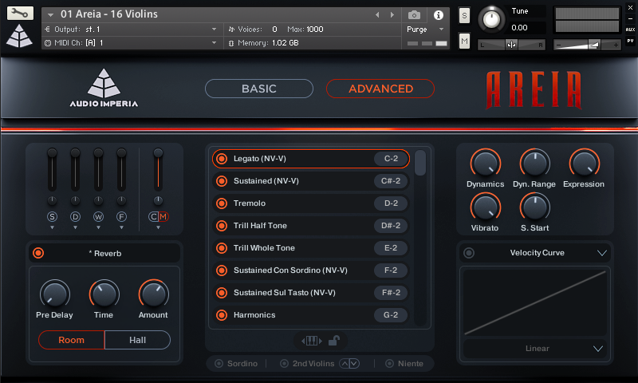This screenshot has width=638, height=383.
Task: Open the instrument info icon
Action: [x=438, y=14]
